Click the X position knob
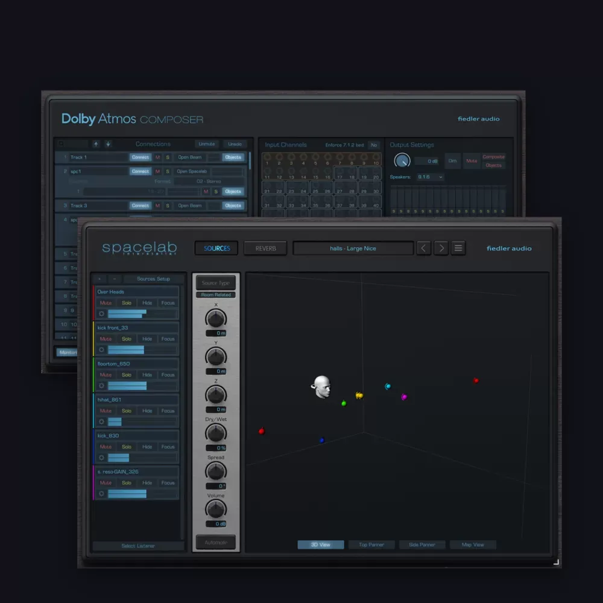The height and width of the screenshot is (603, 603). click(x=216, y=318)
